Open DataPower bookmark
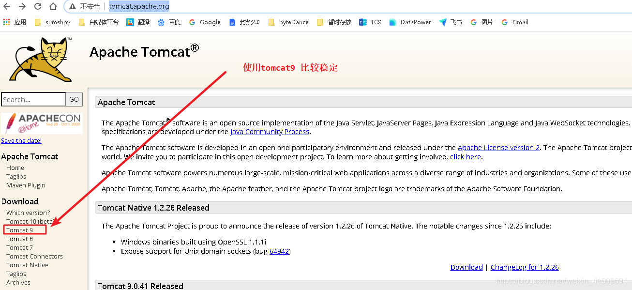This screenshot has width=632, height=290. [410, 22]
